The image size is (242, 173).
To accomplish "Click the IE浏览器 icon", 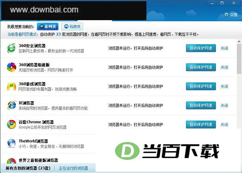I will 12,105.
